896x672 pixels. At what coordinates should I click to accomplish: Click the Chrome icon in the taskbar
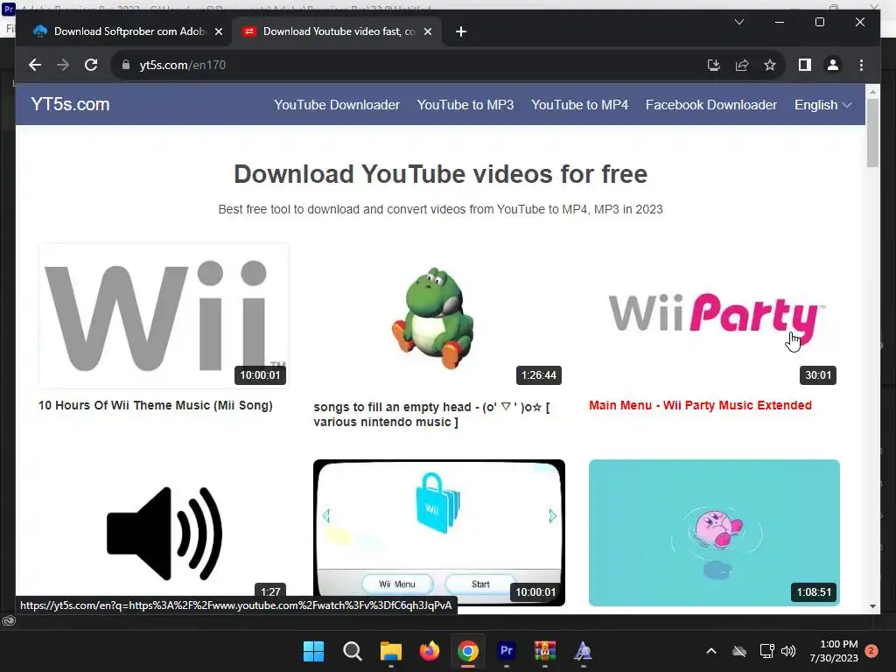pos(468,651)
